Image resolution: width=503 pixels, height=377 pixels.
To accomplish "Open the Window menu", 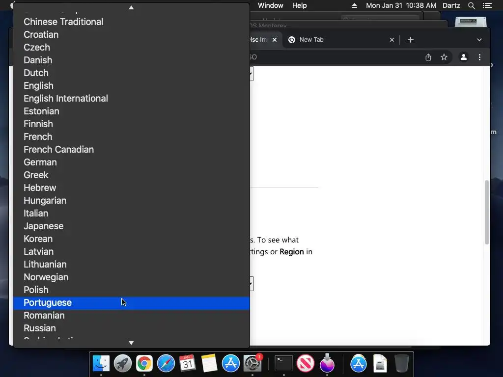I will tap(271, 5).
